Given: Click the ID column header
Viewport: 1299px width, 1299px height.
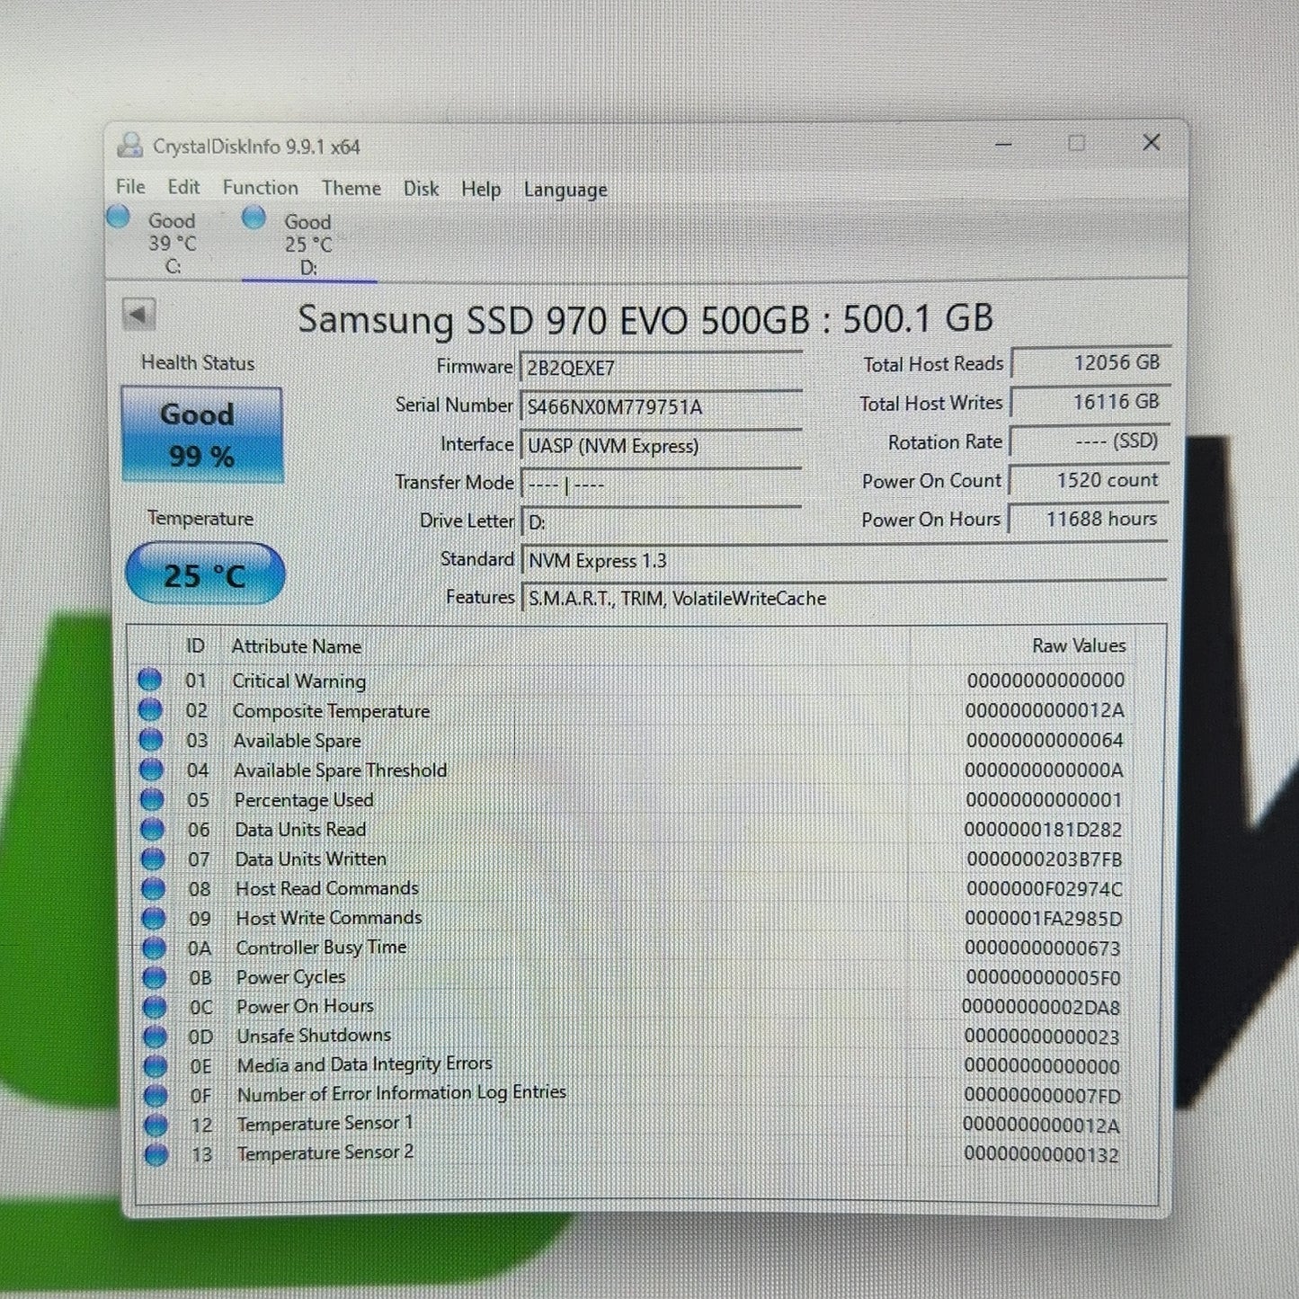Looking at the screenshot, I should coord(195,645).
